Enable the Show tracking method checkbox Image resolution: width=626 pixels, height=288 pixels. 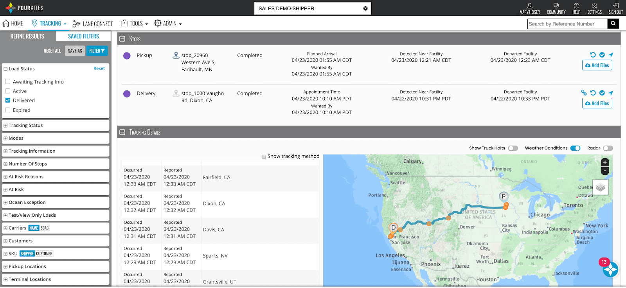pos(264,157)
